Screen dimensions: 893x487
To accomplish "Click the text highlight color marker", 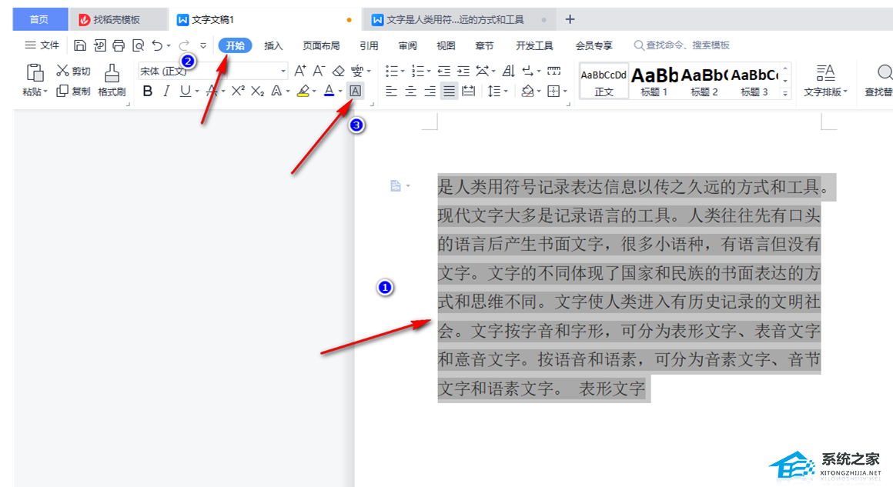I will pos(303,91).
